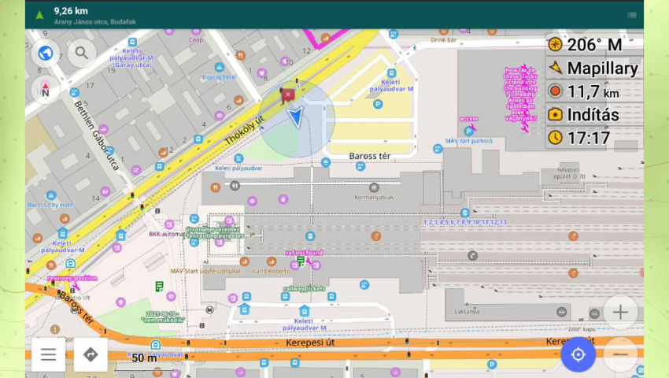Image resolution: width=669 pixels, height=378 pixels.
Task: Tap the 206° M bearing widget
Action: point(594,44)
